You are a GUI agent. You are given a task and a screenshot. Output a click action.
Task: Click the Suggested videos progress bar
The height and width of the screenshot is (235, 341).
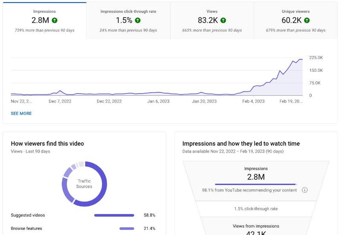(114, 215)
